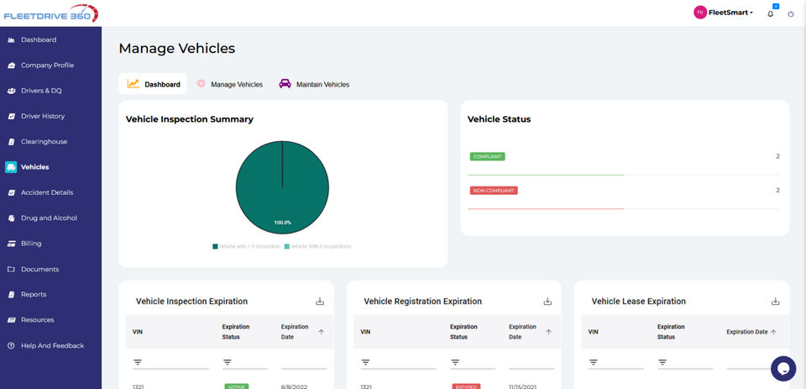Click the green pie chart slice
The width and height of the screenshot is (806, 389).
pyautogui.click(x=282, y=187)
